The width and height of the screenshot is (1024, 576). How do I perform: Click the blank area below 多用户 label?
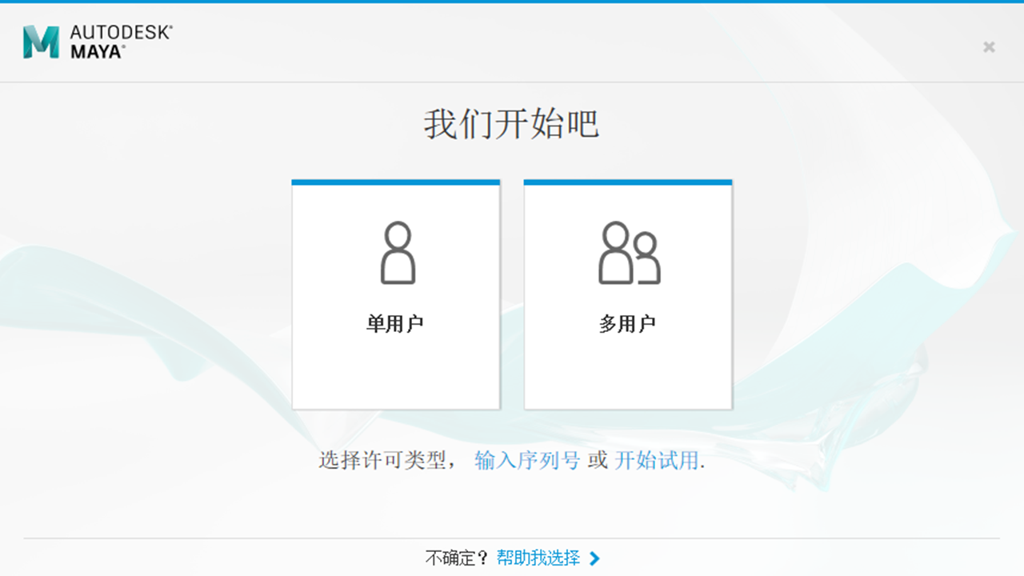point(628,372)
